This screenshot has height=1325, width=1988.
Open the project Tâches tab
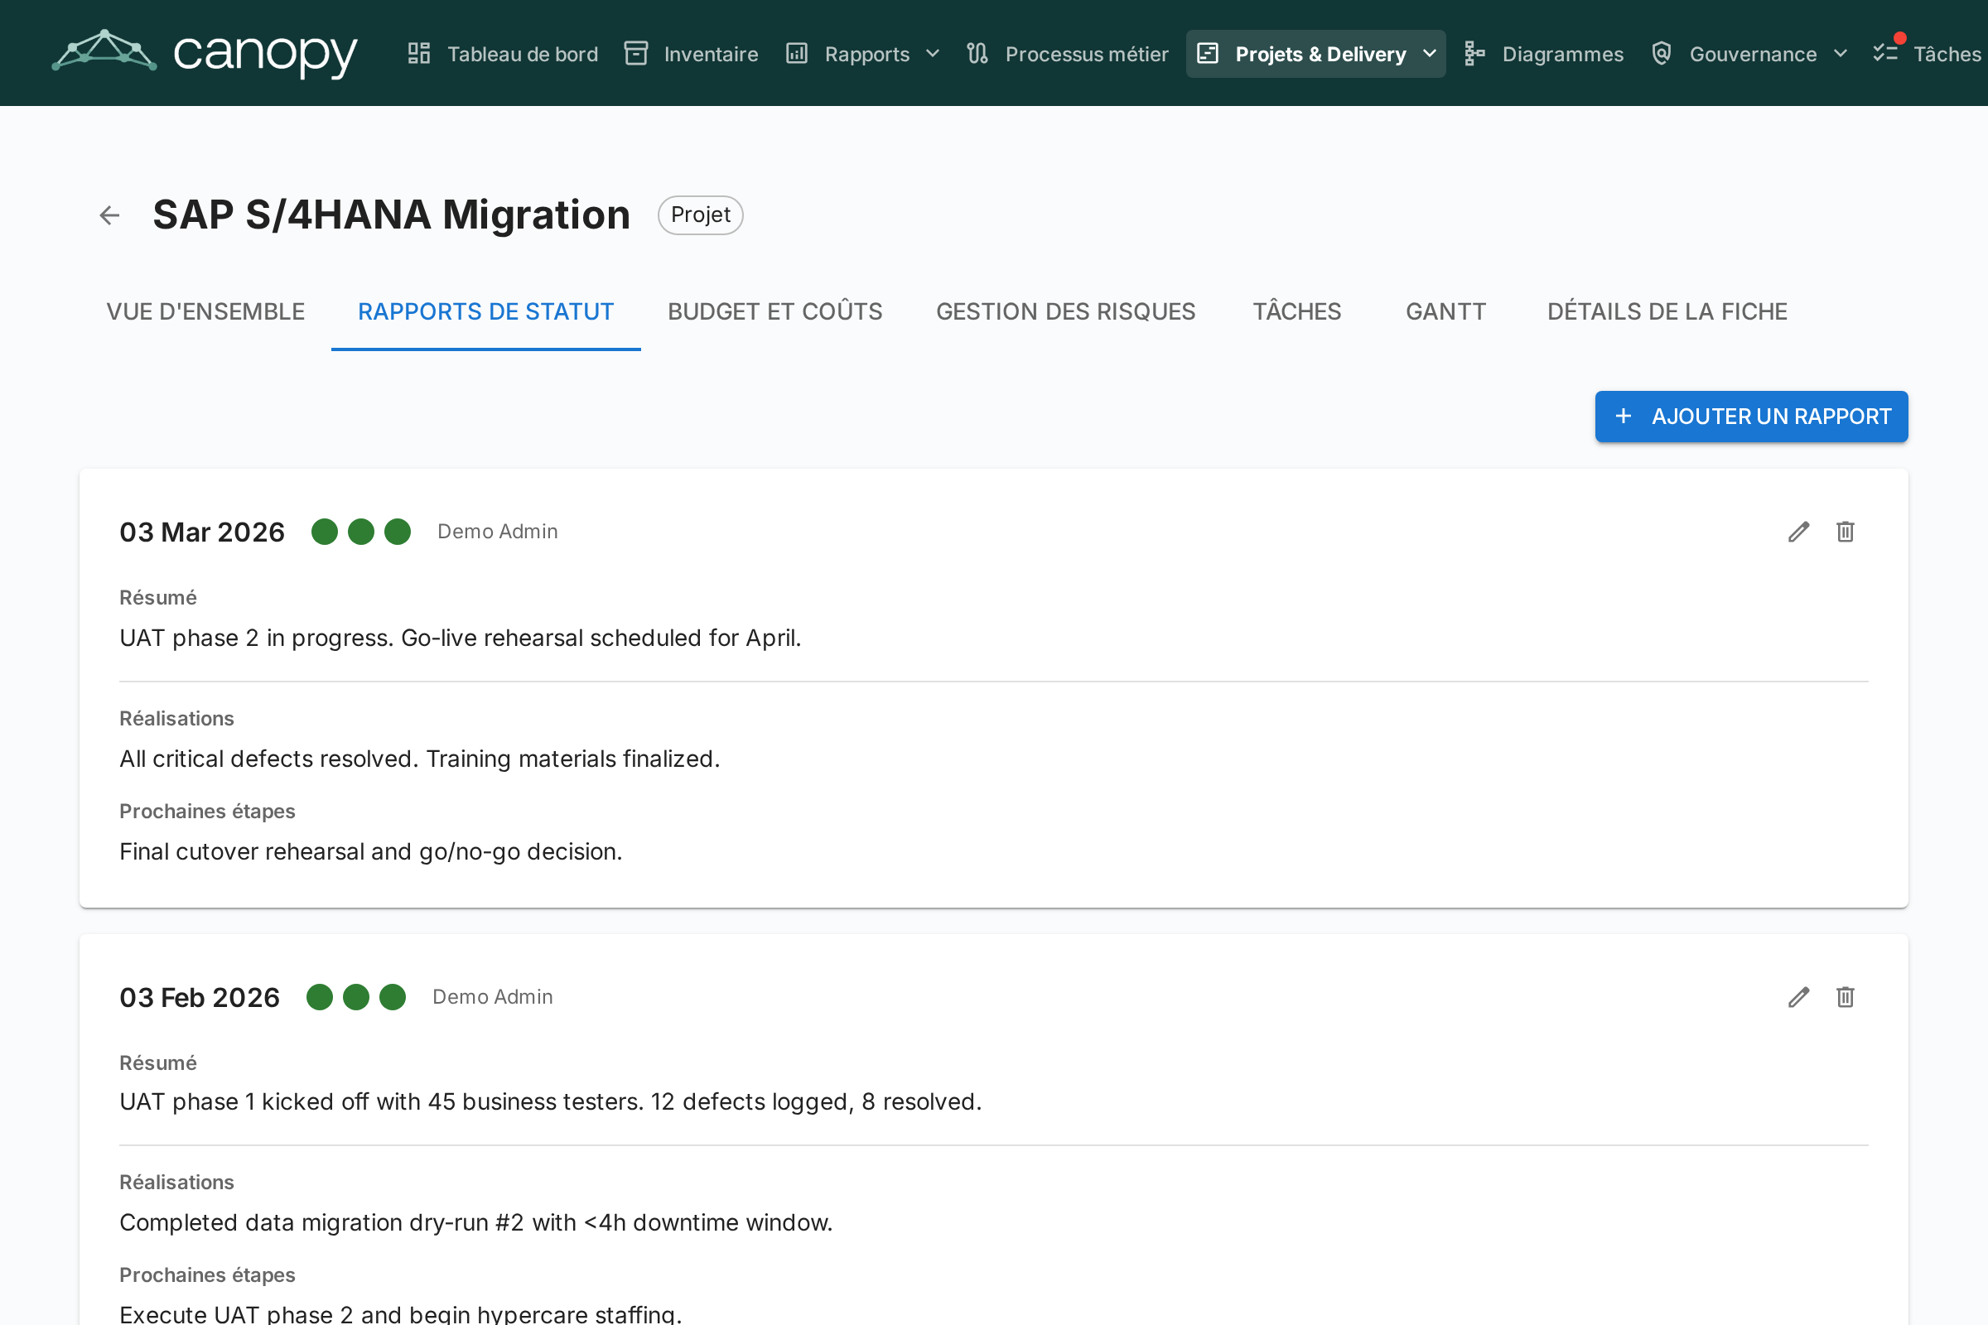click(x=1296, y=312)
